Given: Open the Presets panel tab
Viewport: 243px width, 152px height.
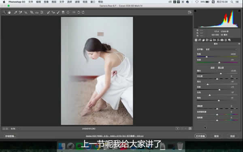Looking at the screenshot, I should [226, 40].
